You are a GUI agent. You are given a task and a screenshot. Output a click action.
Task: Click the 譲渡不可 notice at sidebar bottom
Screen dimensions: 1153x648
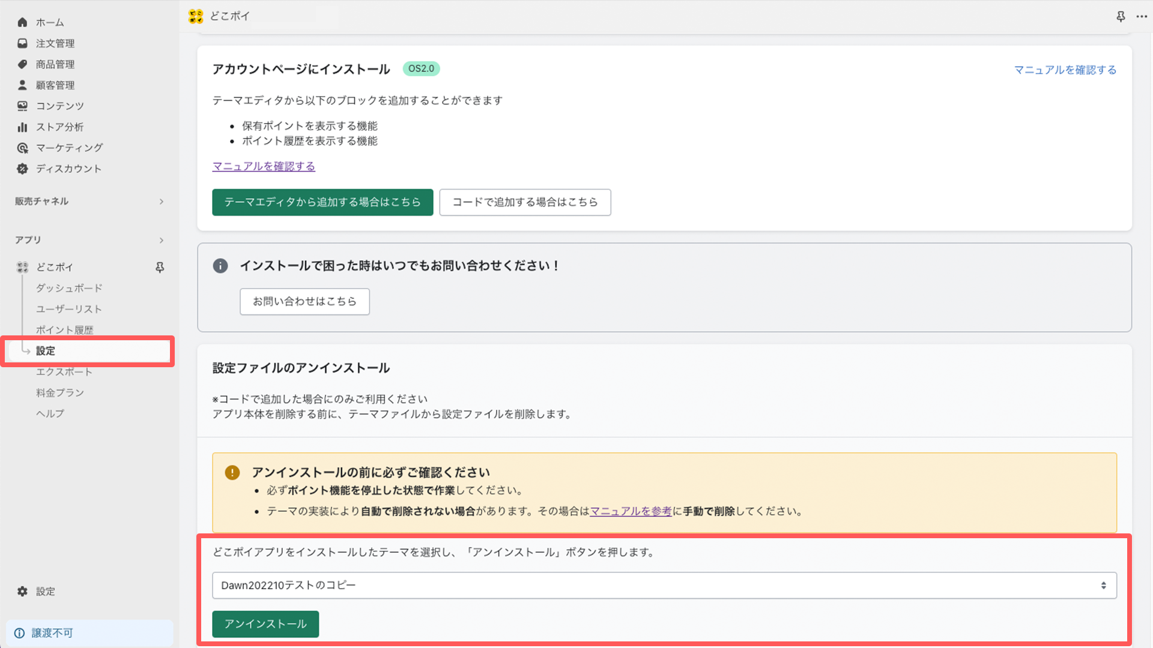[89, 633]
